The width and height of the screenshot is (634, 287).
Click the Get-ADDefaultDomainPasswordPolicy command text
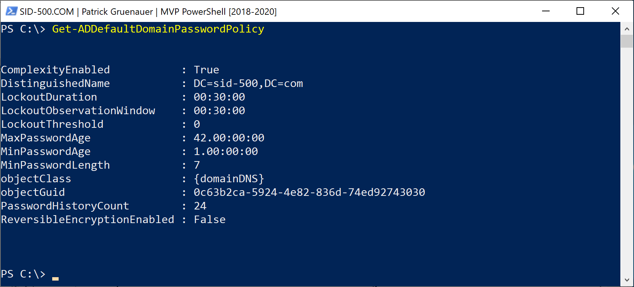point(158,29)
